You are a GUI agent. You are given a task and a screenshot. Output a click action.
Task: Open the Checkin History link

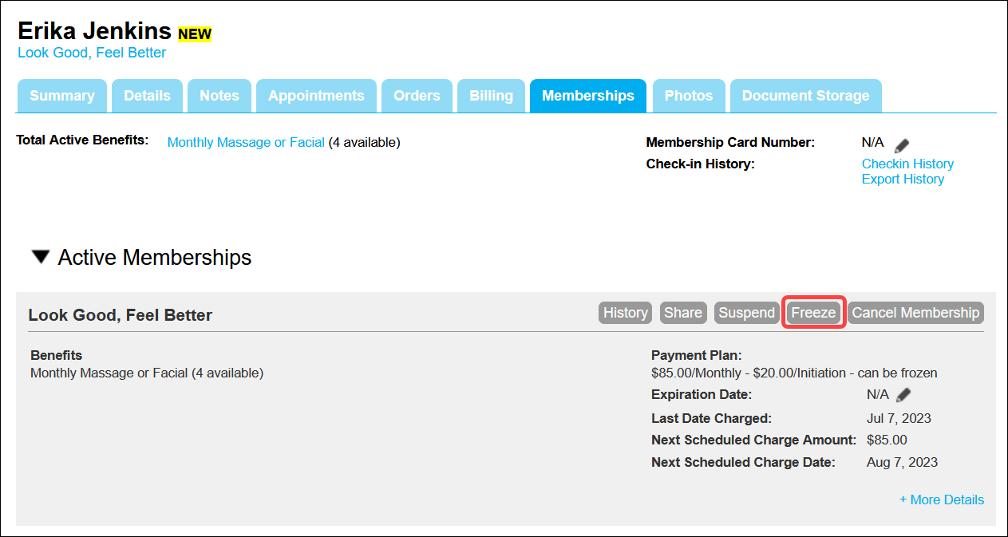pyautogui.click(x=907, y=164)
